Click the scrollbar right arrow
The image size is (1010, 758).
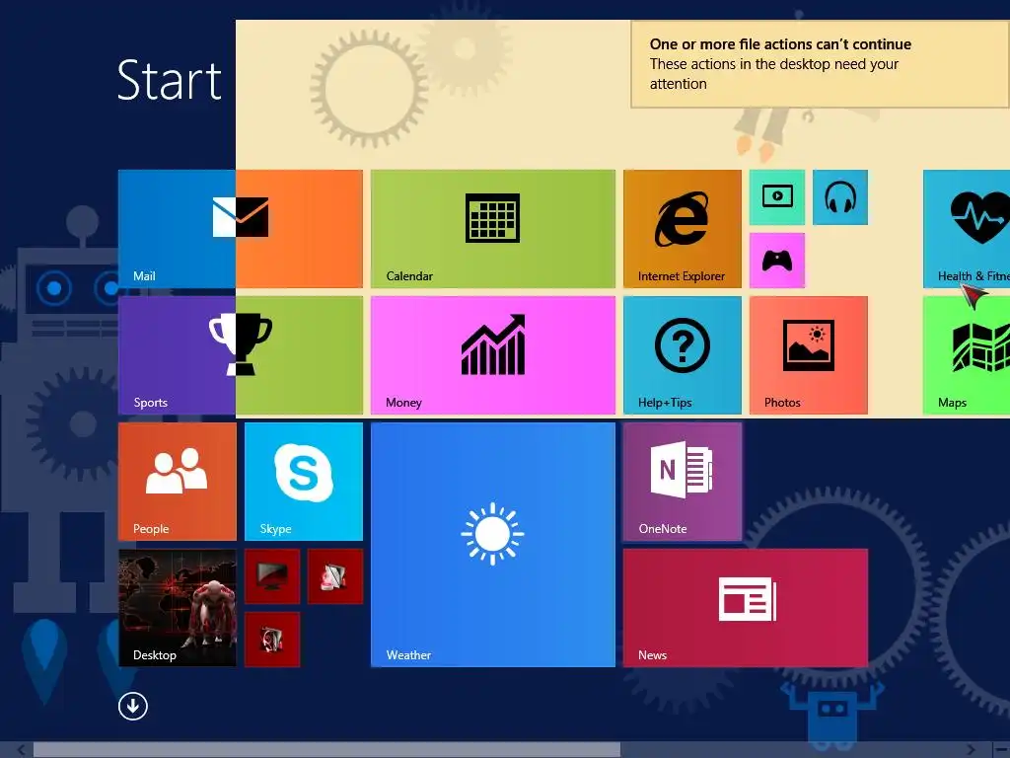[x=972, y=750]
